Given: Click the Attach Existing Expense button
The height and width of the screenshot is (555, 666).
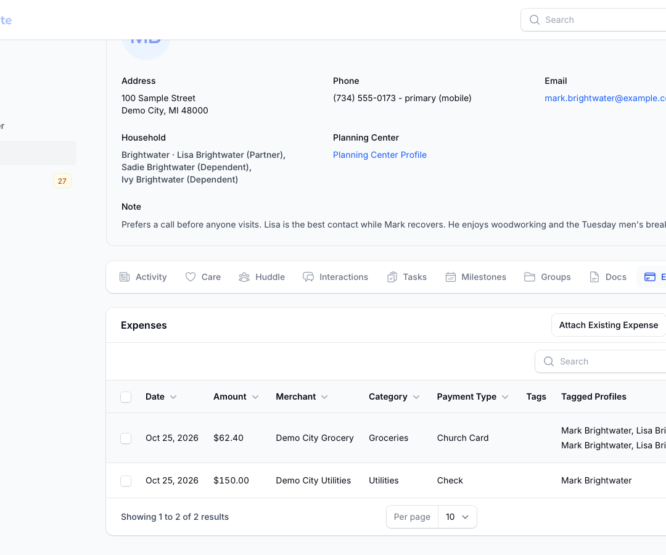Looking at the screenshot, I should pyautogui.click(x=609, y=325).
